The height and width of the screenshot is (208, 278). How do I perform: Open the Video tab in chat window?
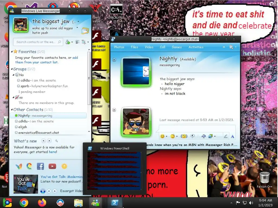149,47
